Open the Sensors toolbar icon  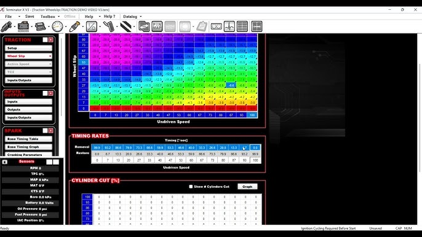tap(23, 26)
